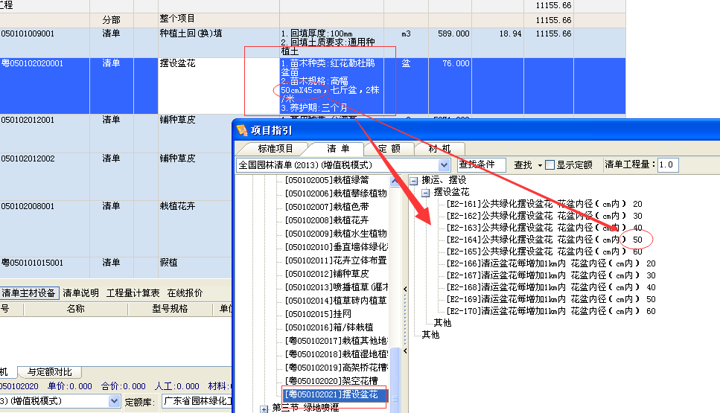Open the 清单说明 tab
Screen dimensions: 720x413
81,292
